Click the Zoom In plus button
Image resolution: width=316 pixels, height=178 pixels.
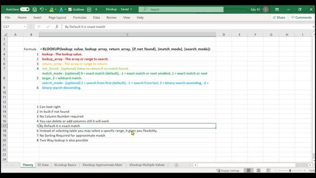click(x=305, y=171)
